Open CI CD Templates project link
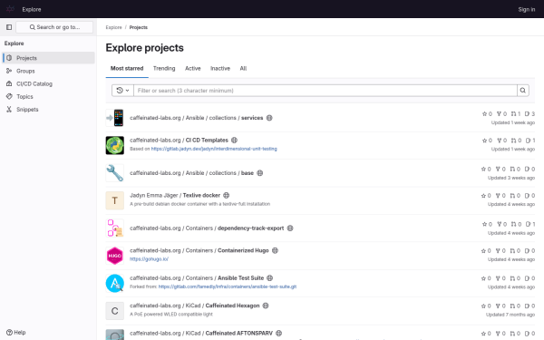544x340 pixels. click(179, 141)
